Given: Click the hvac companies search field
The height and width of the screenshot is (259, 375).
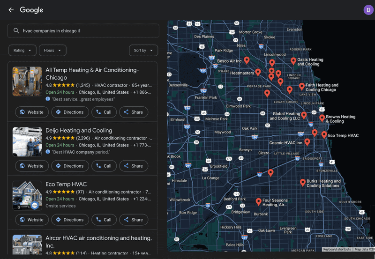Looking at the screenshot, I should pyautogui.click(x=83, y=30).
